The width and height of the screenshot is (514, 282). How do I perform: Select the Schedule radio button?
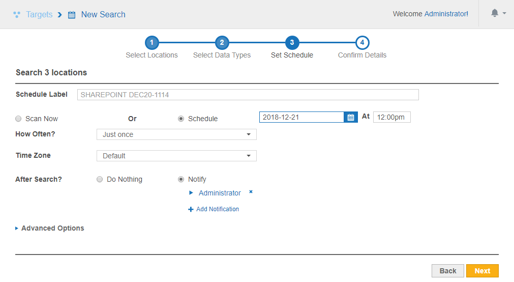pyautogui.click(x=181, y=119)
